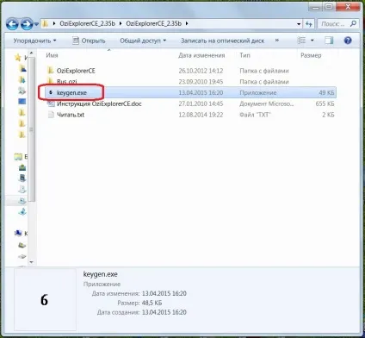Select the Rus_ozi folder row
365x338 pixels.
click(190, 82)
